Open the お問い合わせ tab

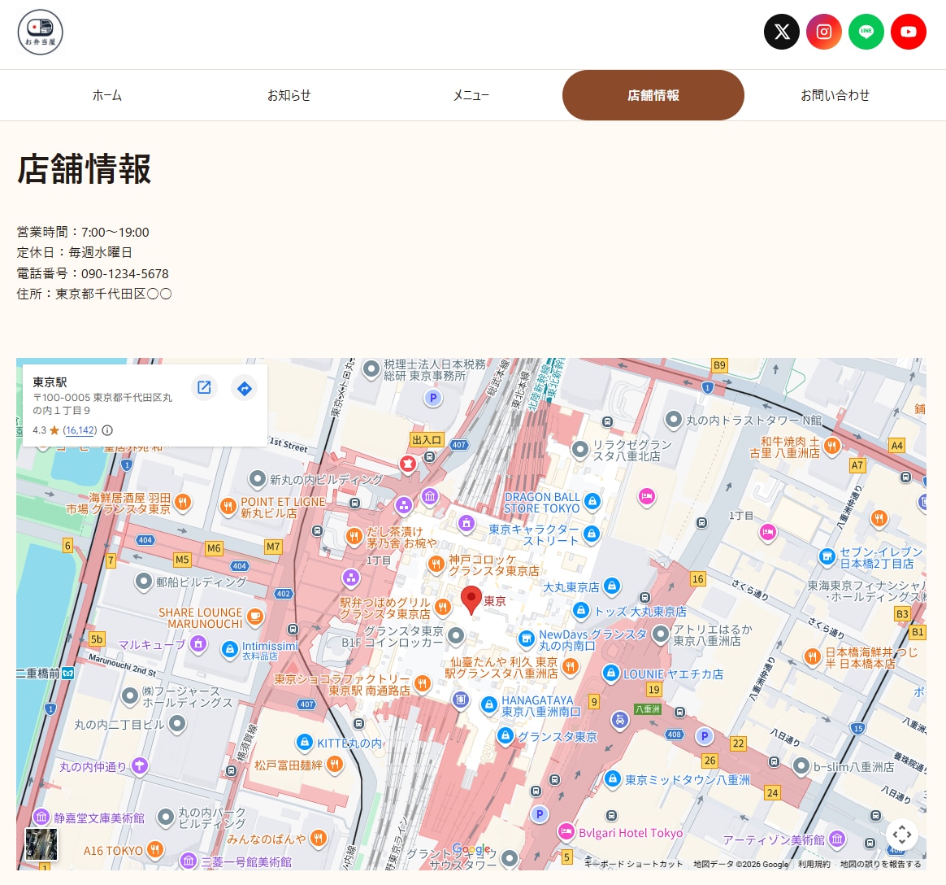pyautogui.click(x=835, y=95)
